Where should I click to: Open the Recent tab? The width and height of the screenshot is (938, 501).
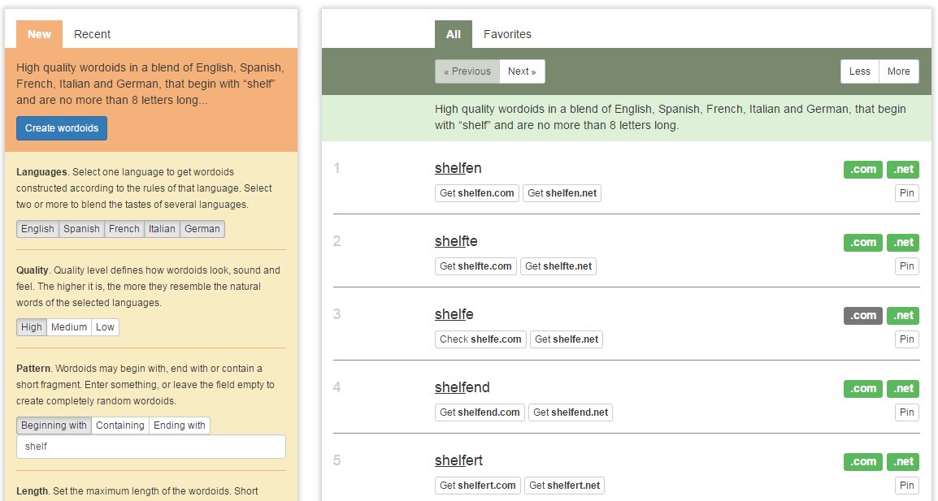click(92, 34)
